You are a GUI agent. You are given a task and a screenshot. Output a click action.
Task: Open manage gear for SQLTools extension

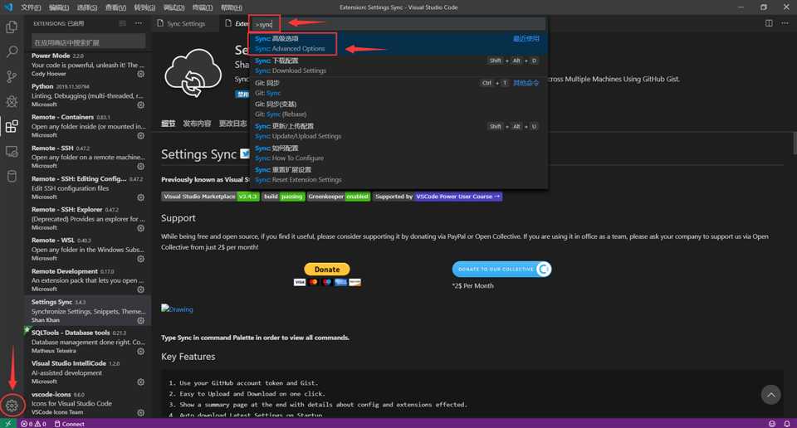click(141, 351)
